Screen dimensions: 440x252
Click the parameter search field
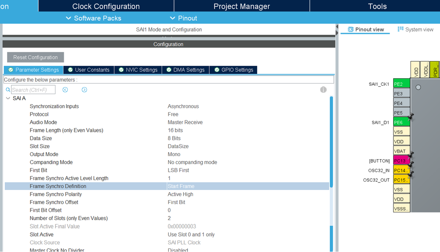33,90
